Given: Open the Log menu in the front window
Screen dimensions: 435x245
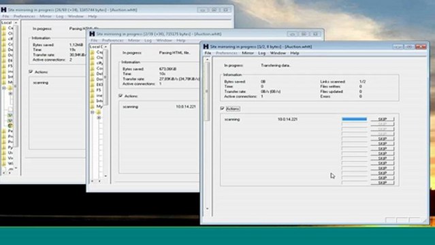Looking at the screenshot, I should click(261, 53).
